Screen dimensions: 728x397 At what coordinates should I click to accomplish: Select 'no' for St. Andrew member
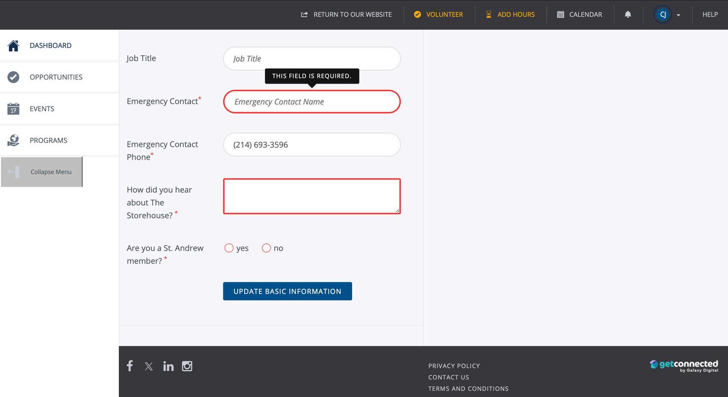click(266, 248)
